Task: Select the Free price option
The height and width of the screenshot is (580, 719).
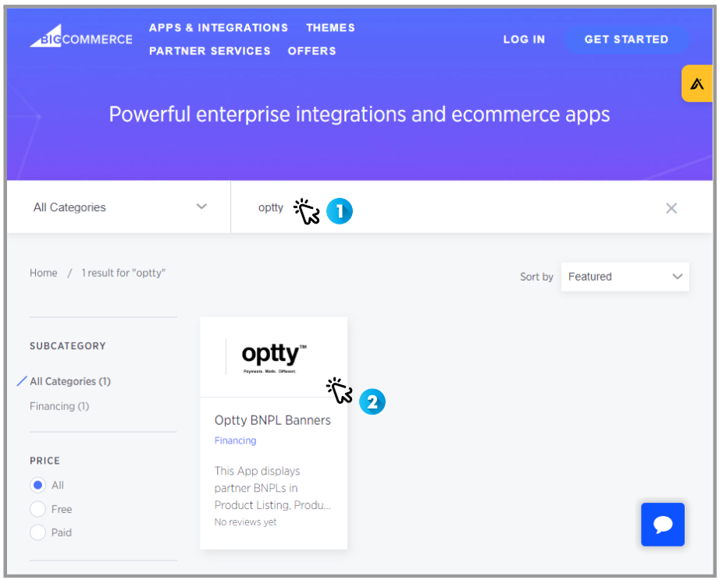Action: [x=37, y=509]
